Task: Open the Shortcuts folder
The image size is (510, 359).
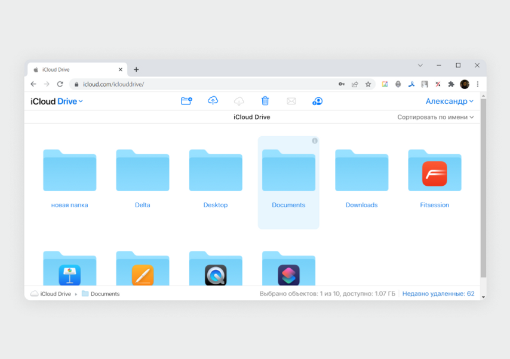Action: tap(288, 268)
